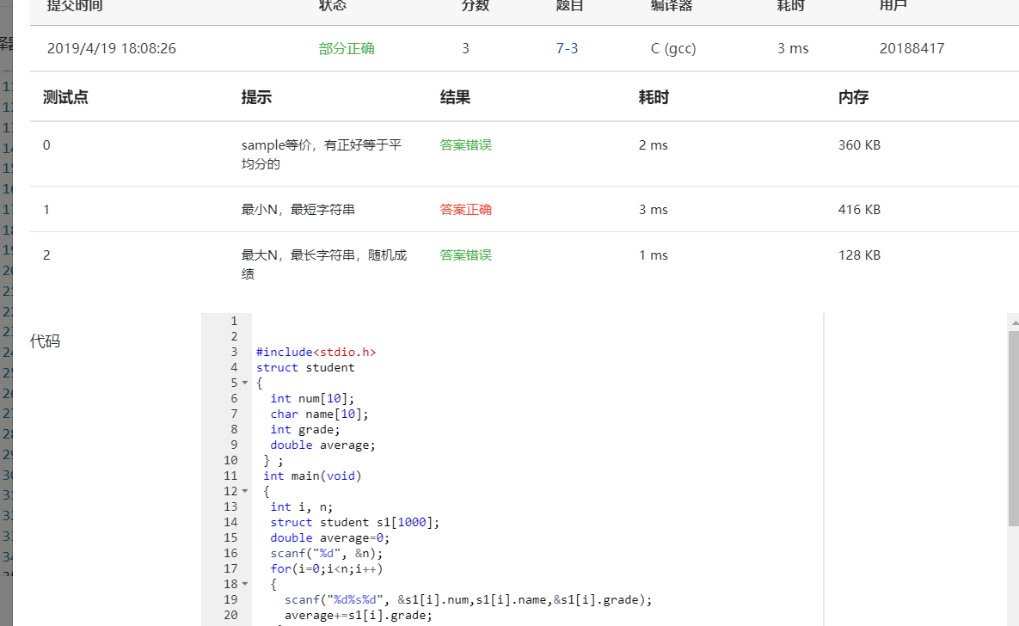Click the 代码 label
1019x626 pixels.
click(x=45, y=341)
